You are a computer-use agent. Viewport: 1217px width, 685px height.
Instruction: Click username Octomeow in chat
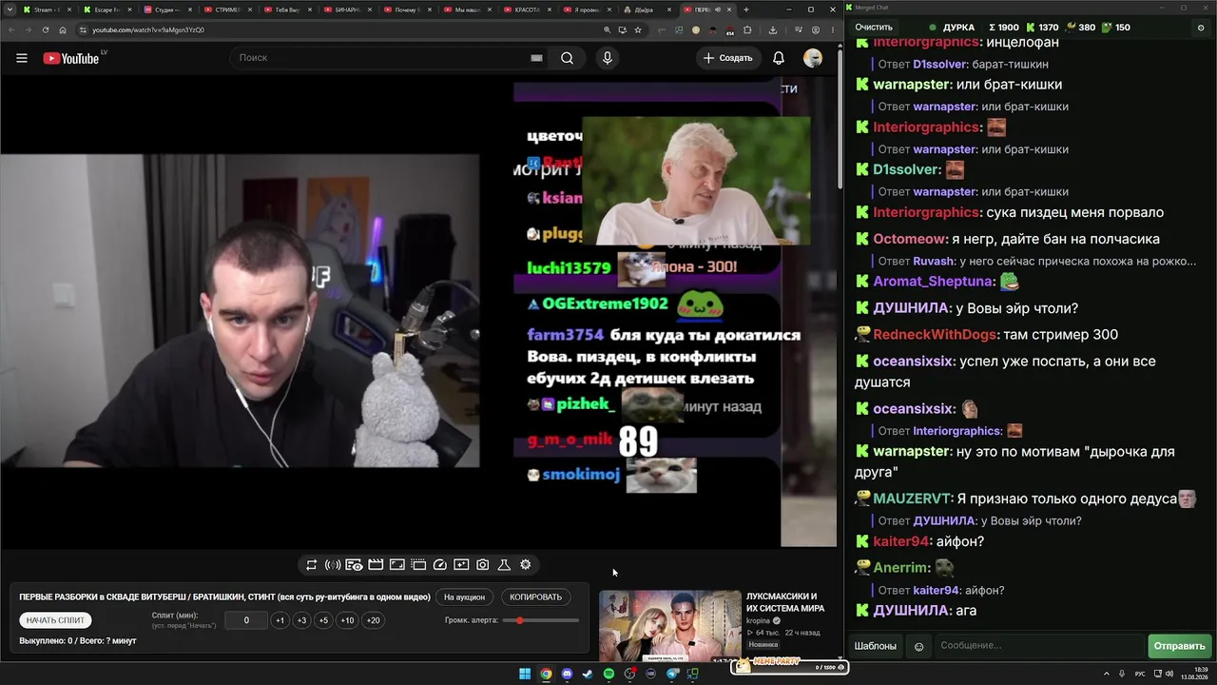[x=910, y=239]
